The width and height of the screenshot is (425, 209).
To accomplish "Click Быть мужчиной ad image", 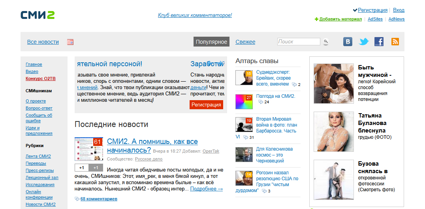I will tap(334, 83).
